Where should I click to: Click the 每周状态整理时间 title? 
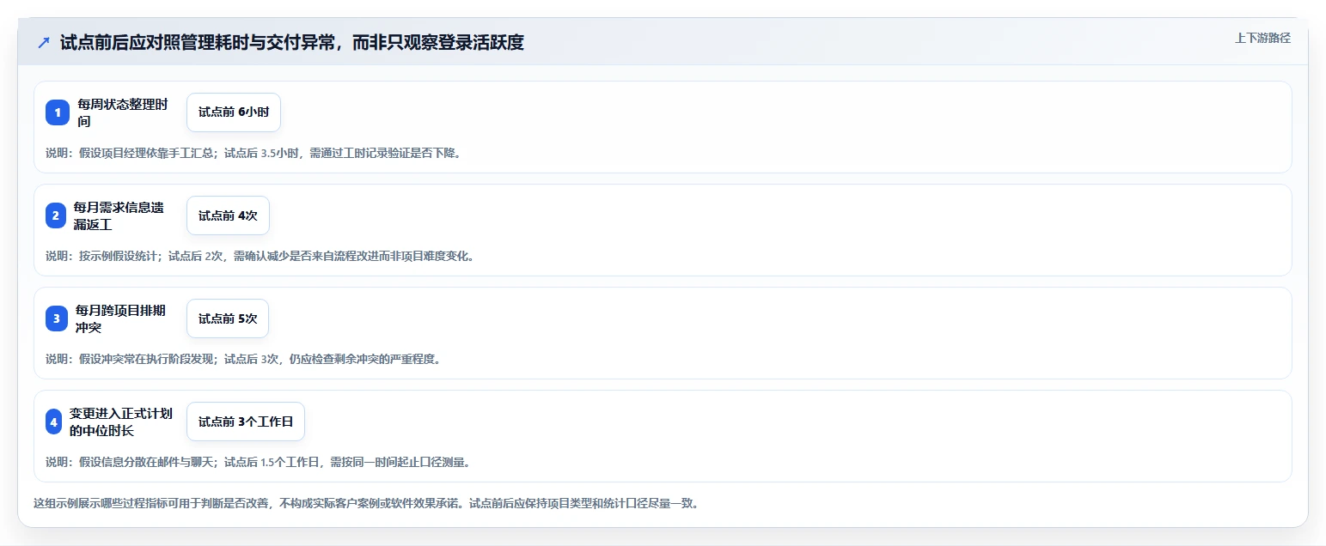(123, 112)
